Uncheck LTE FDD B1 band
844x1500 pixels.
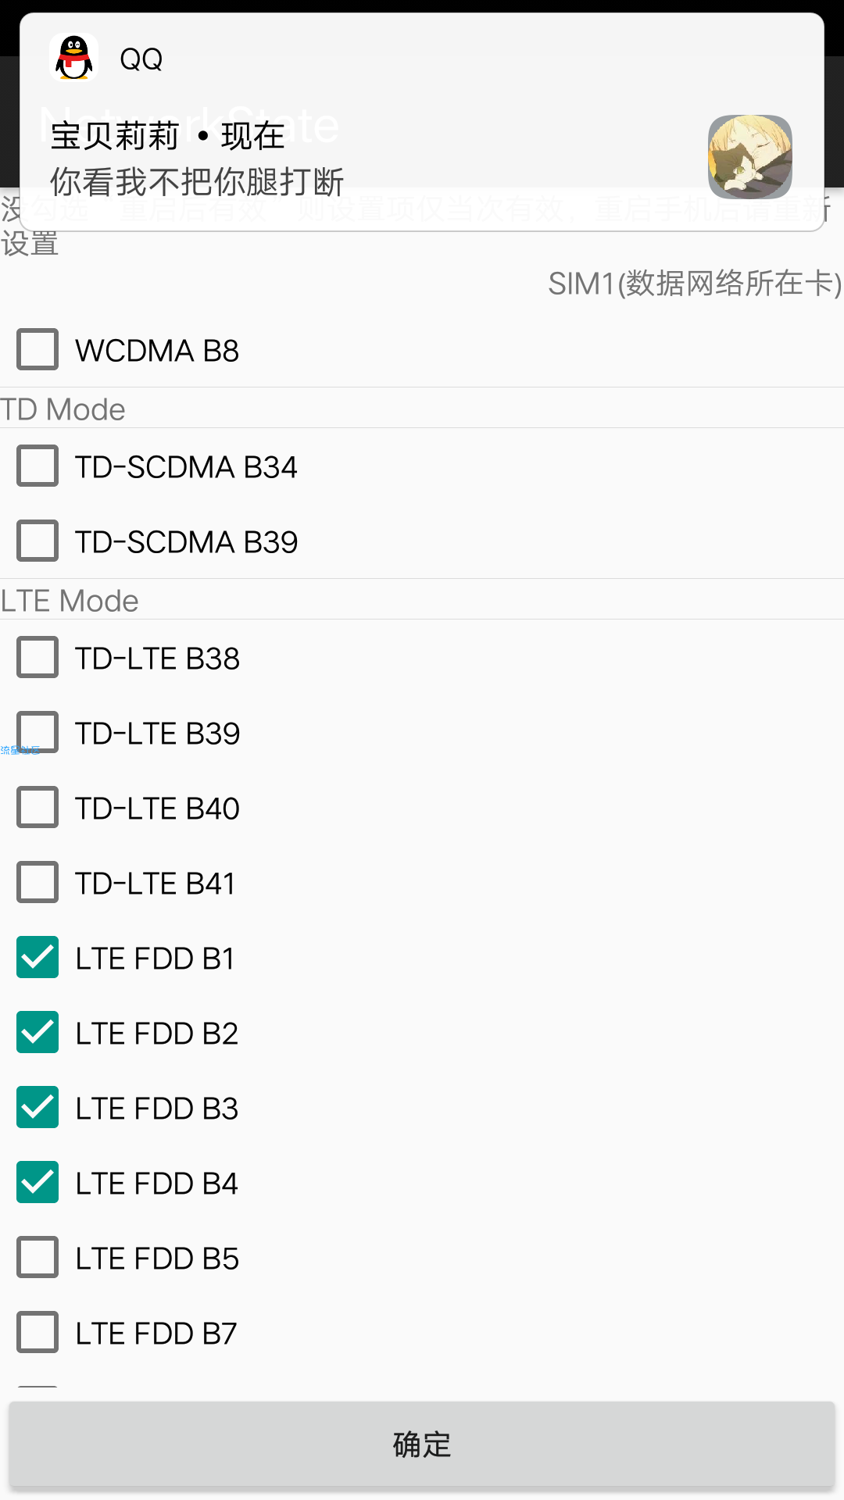click(x=38, y=957)
